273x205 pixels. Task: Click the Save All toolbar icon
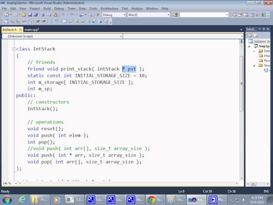coord(36,15)
